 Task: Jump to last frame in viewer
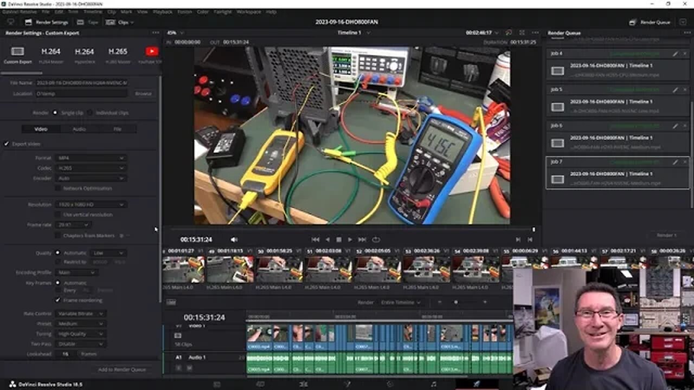click(x=362, y=239)
